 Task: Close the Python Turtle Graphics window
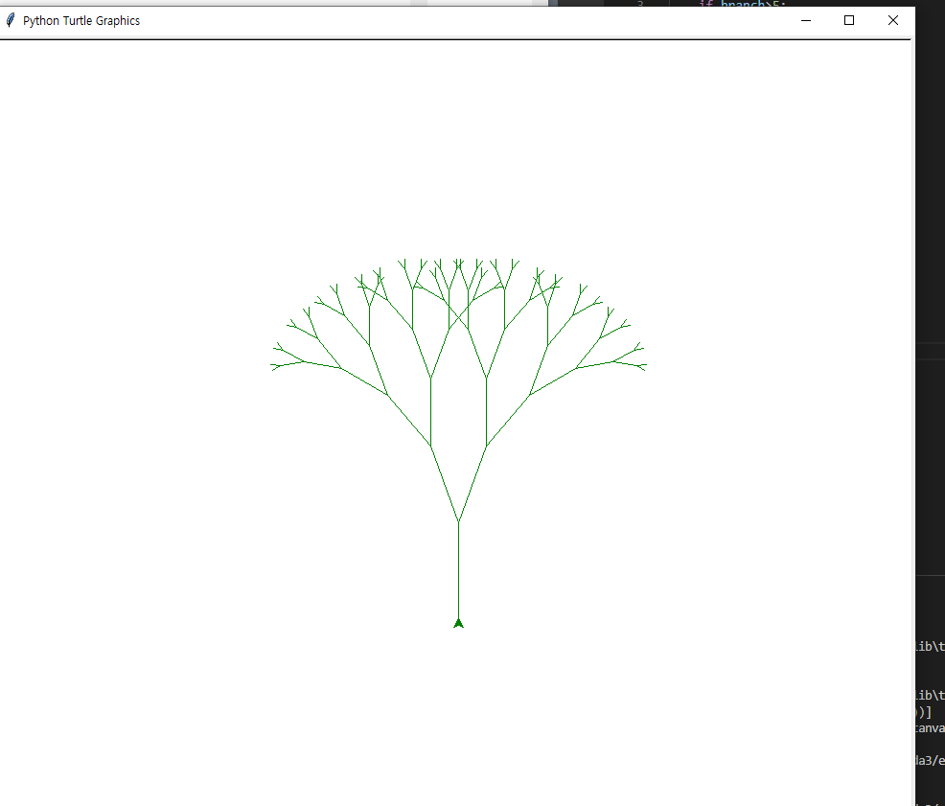[893, 20]
